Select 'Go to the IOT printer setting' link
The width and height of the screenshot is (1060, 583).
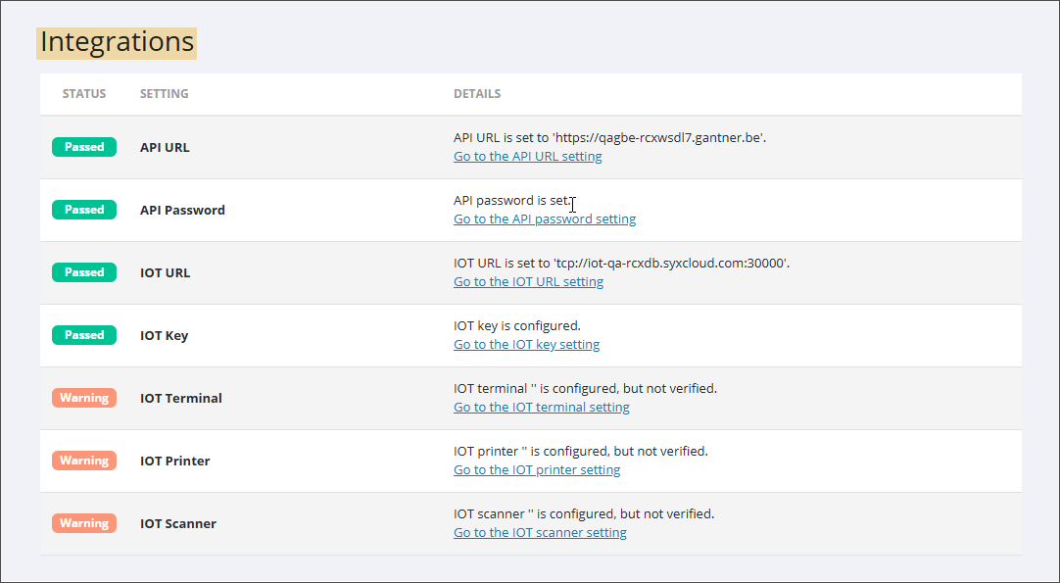[x=537, y=470]
